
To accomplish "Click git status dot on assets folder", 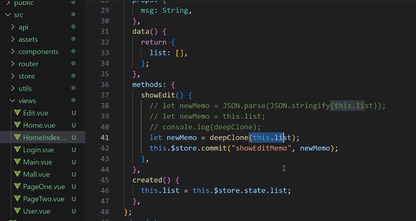I will (74, 39).
